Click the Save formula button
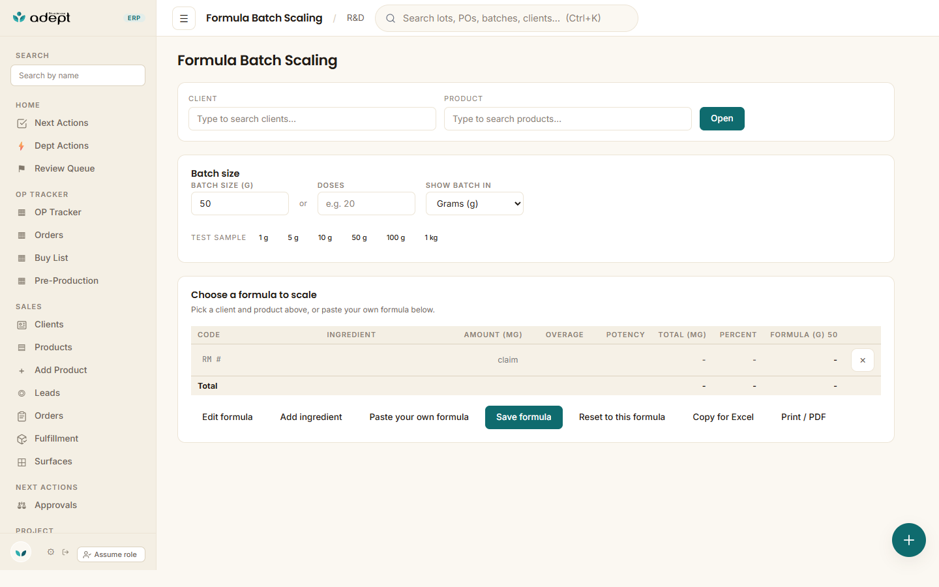Image resolution: width=939 pixels, height=587 pixels. click(x=524, y=417)
